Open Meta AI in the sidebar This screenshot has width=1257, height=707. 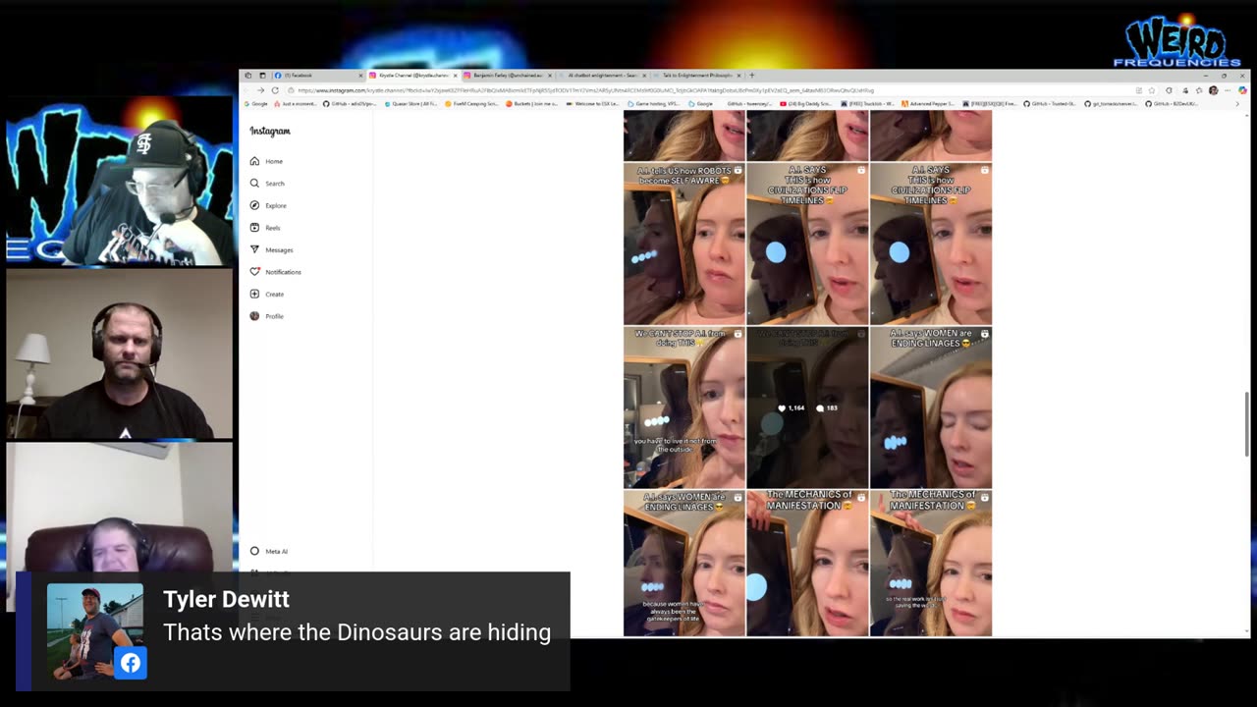click(269, 551)
